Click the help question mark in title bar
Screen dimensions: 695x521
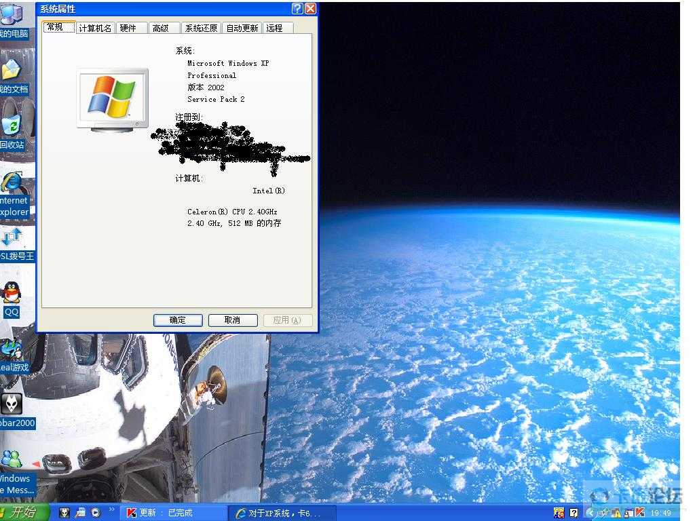click(x=297, y=8)
